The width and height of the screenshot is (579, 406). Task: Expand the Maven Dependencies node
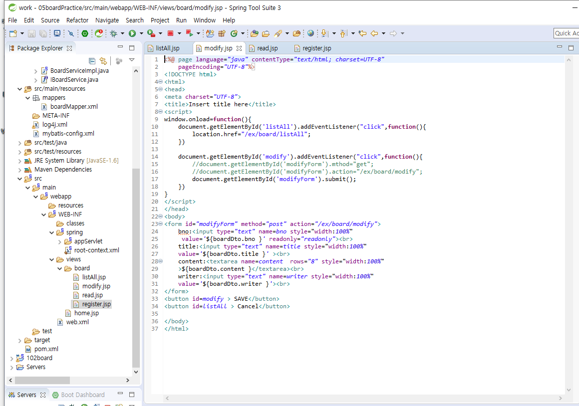(x=19, y=170)
